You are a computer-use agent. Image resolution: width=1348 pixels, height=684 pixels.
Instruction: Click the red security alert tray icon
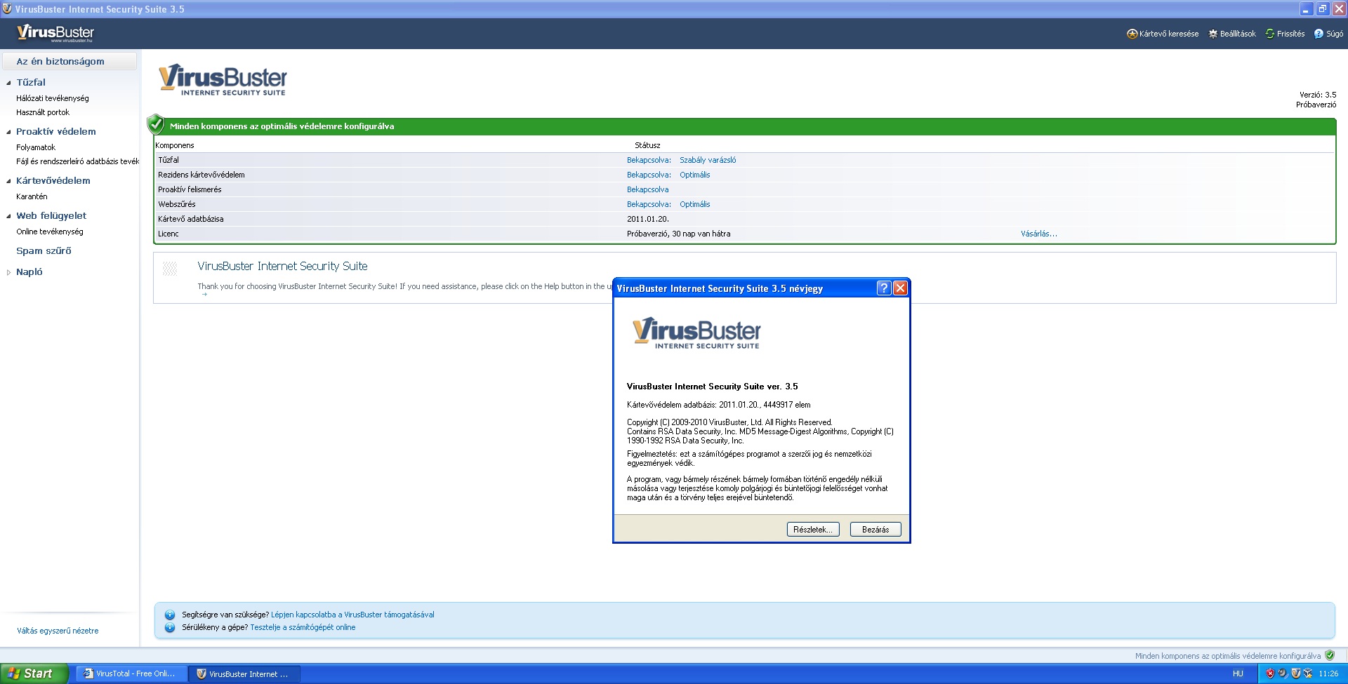(x=1270, y=673)
